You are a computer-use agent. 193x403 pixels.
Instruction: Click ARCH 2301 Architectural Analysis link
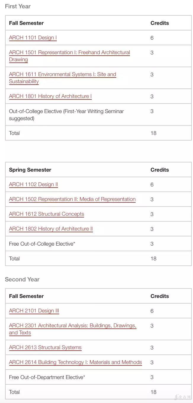(x=73, y=326)
